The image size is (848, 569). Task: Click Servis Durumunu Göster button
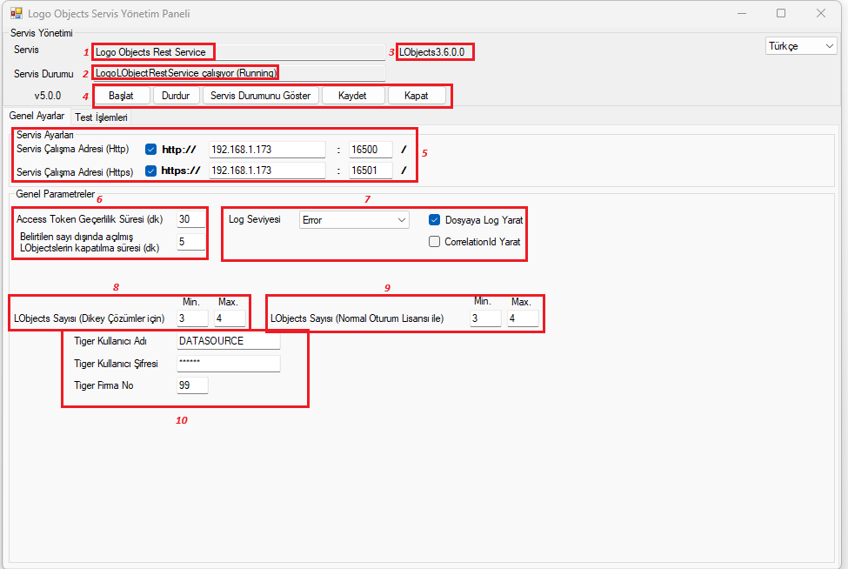pyautogui.click(x=261, y=96)
